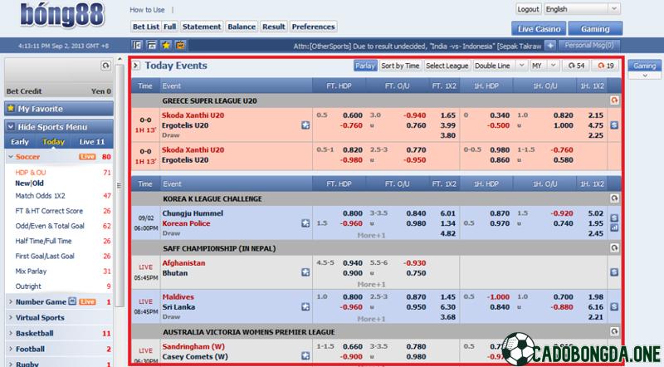Add Chungju Hummel match to favorites
The image size is (664, 367).
coord(305,223)
